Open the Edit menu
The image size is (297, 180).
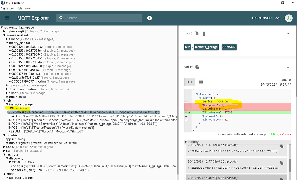coord(20,9)
